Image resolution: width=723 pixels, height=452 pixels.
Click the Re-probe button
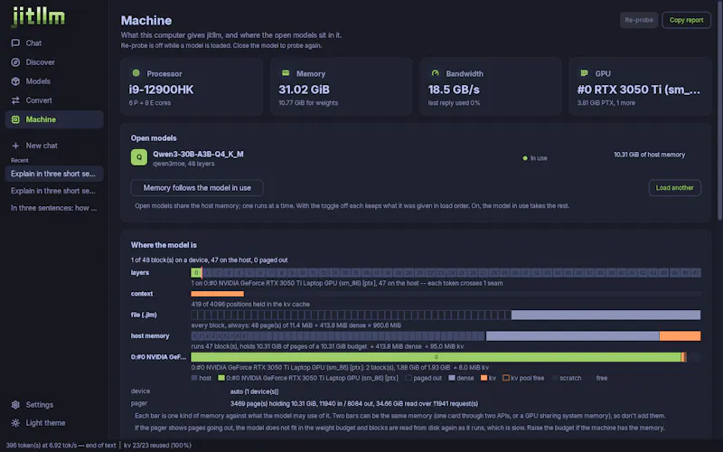coord(639,20)
